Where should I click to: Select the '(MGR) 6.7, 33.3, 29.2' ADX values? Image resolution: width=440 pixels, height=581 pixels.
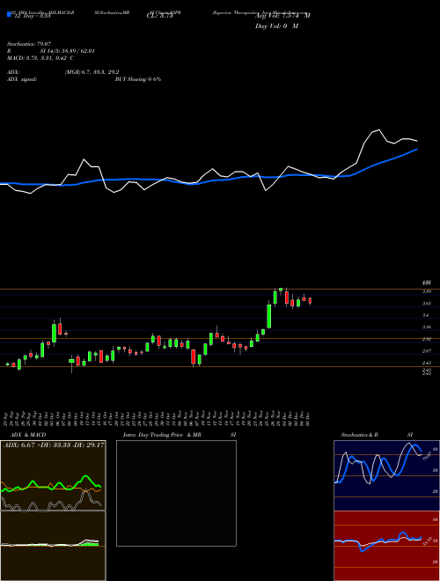point(92,72)
